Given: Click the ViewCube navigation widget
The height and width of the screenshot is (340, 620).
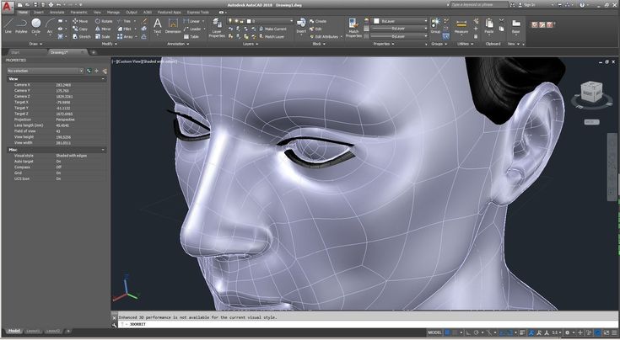Looking at the screenshot, I should (591, 93).
